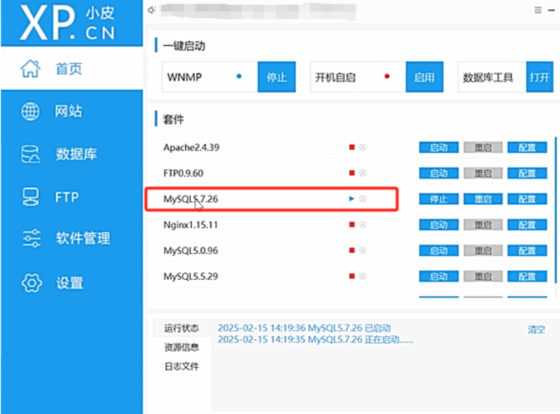The image size is (560, 414).
Task: Click the suite list scrollbar
Action: click(556, 210)
